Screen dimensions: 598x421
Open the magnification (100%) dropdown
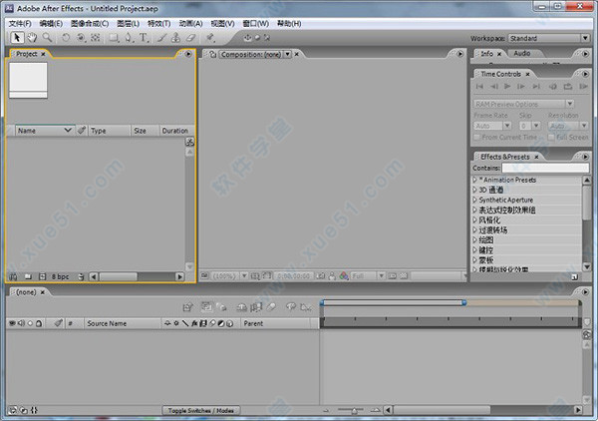tap(229, 275)
